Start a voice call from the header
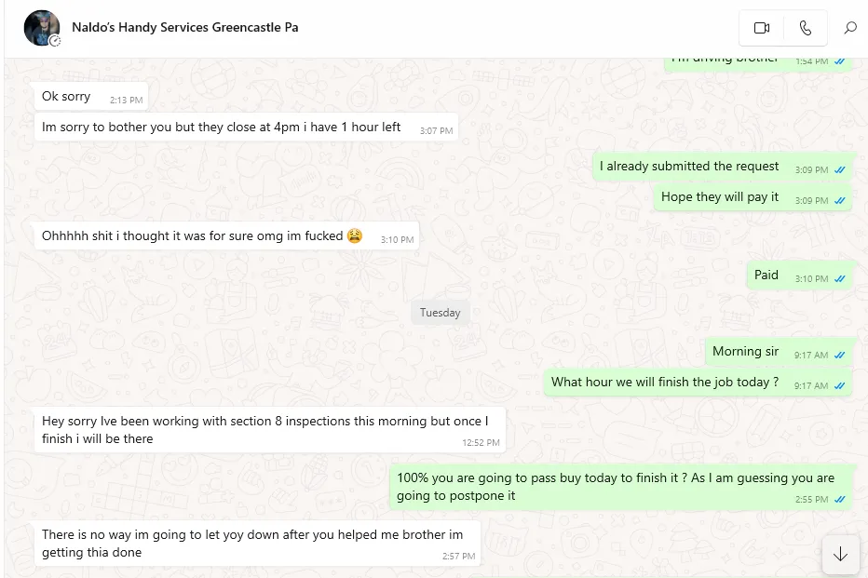Image resolution: width=868 pixels, height=578 pixels. pyautogui.click(x=807, y=28)
